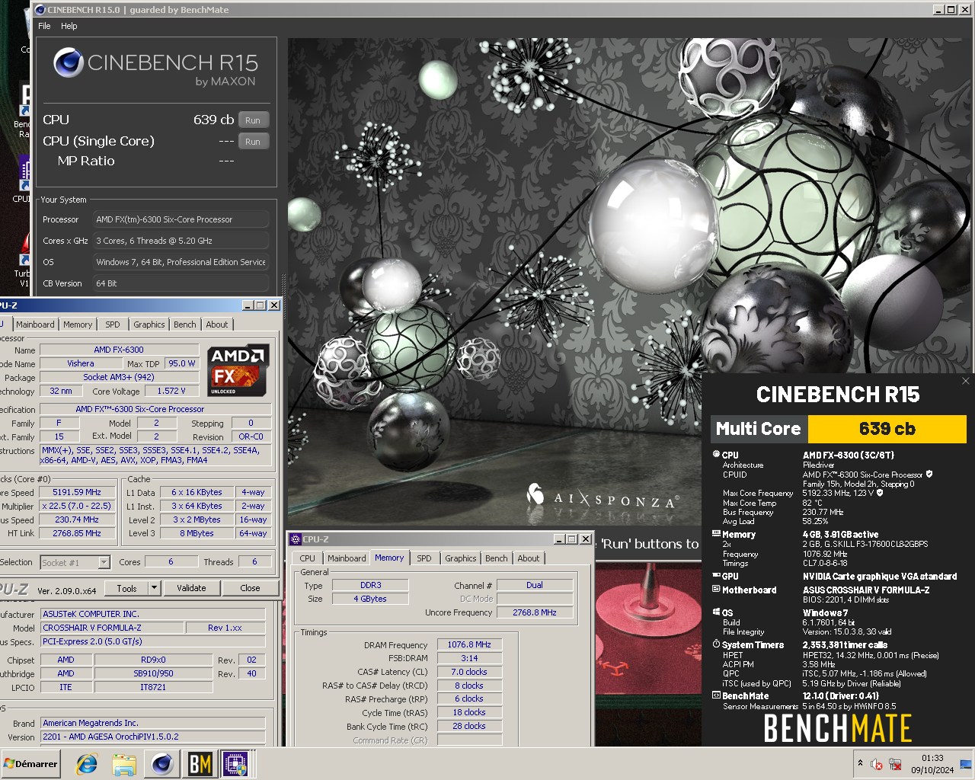The image size is (975, 780).
Task: Click the CB Version field showing 64 Bit
Action: (x=181, y=283)
